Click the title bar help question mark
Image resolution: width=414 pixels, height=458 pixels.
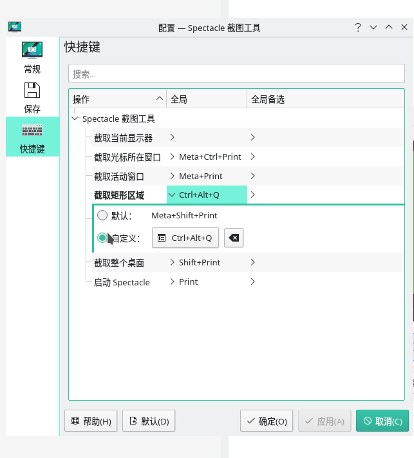[358, 28]
